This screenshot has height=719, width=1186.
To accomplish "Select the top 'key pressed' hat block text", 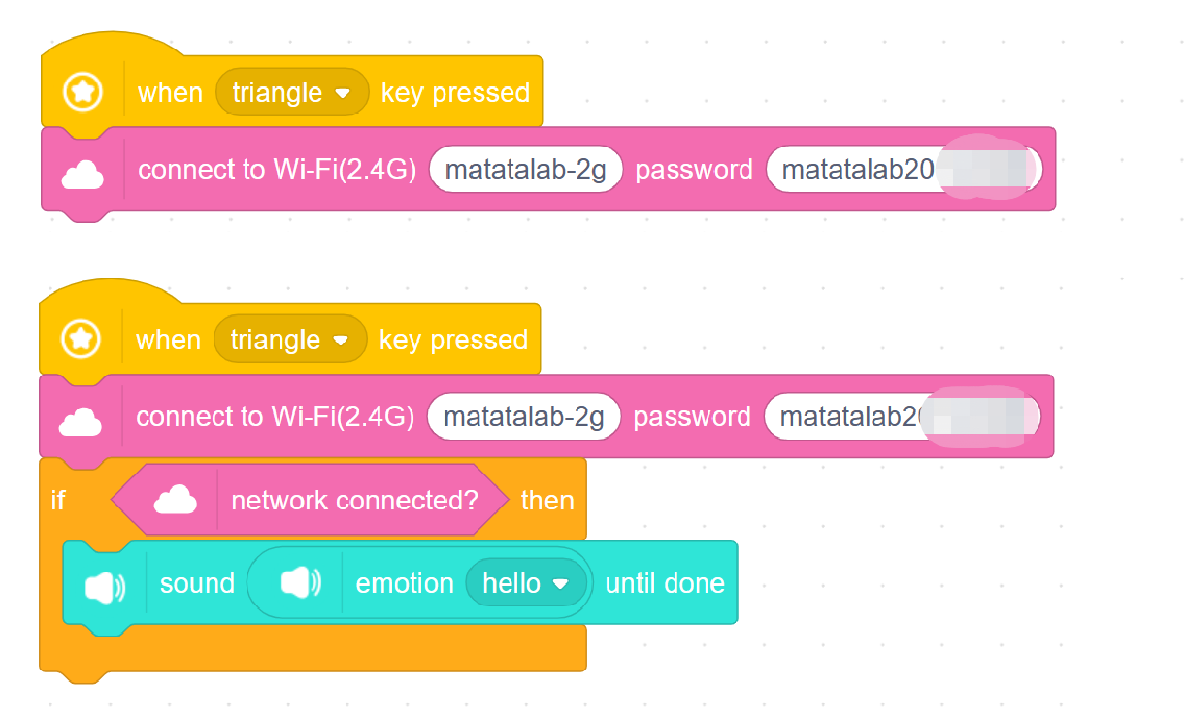I will (455, 93).
